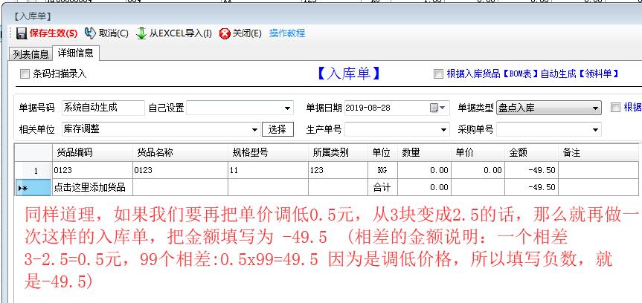The width and height of the screenshot is (642, 303).
Task: Click the Excel import green arrow icon
Action: (141, 33)
